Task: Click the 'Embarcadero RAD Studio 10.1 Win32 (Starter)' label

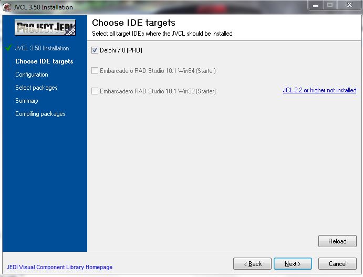Action: (158, 91)
